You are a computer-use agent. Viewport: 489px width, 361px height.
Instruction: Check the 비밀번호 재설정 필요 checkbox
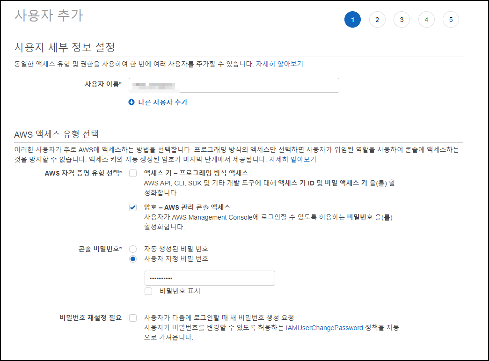133,318
